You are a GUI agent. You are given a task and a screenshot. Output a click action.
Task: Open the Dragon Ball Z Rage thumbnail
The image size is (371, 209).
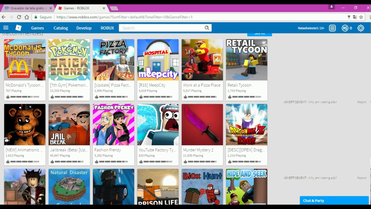[246, 125]
